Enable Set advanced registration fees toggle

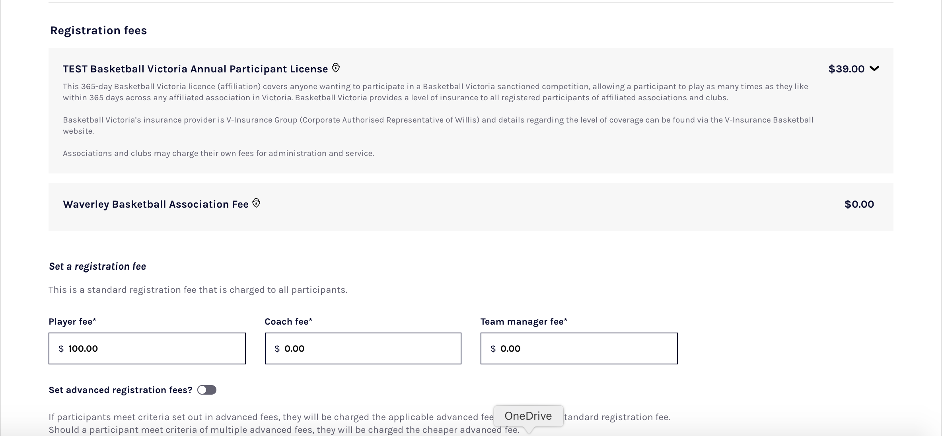(206, 390)
